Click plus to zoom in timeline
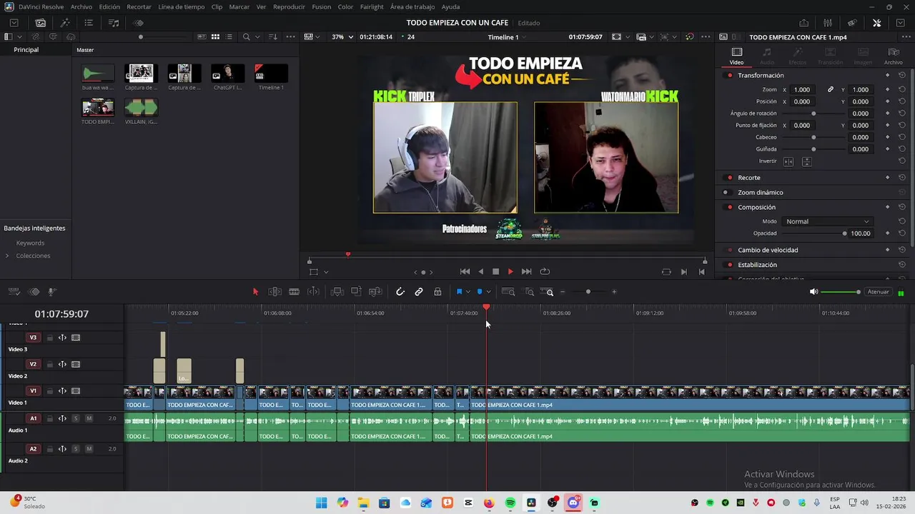 tap(613, 291)
